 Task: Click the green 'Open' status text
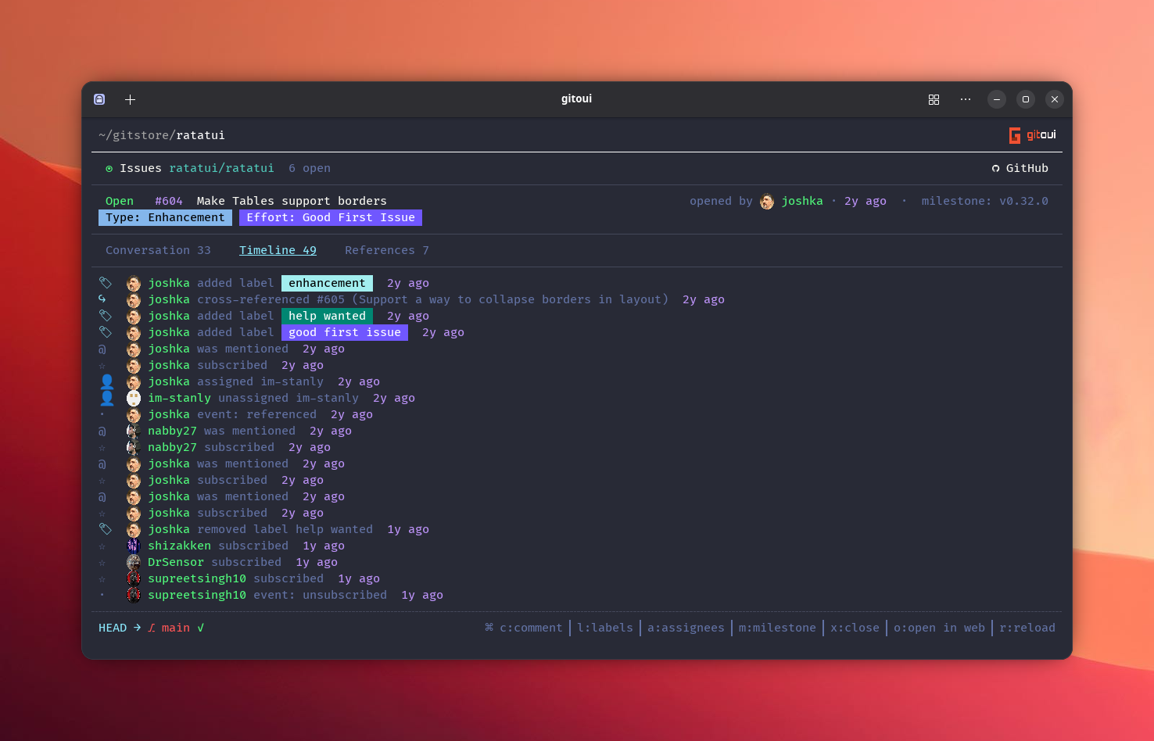click(120, 201)
